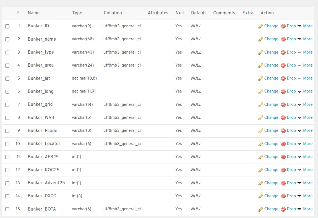The height and width of the screenshot is (218, 318).
Task: Click the Type column header
Action: click(77, 13)
